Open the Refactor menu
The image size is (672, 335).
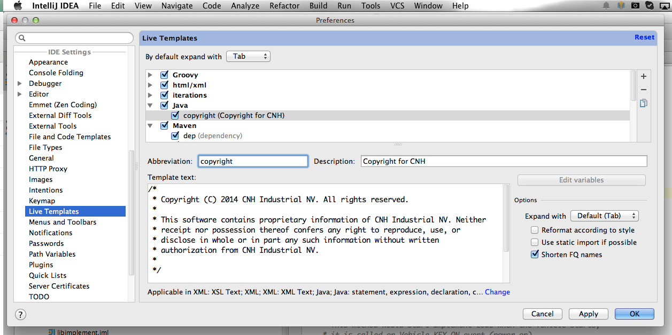click(284, 6)
